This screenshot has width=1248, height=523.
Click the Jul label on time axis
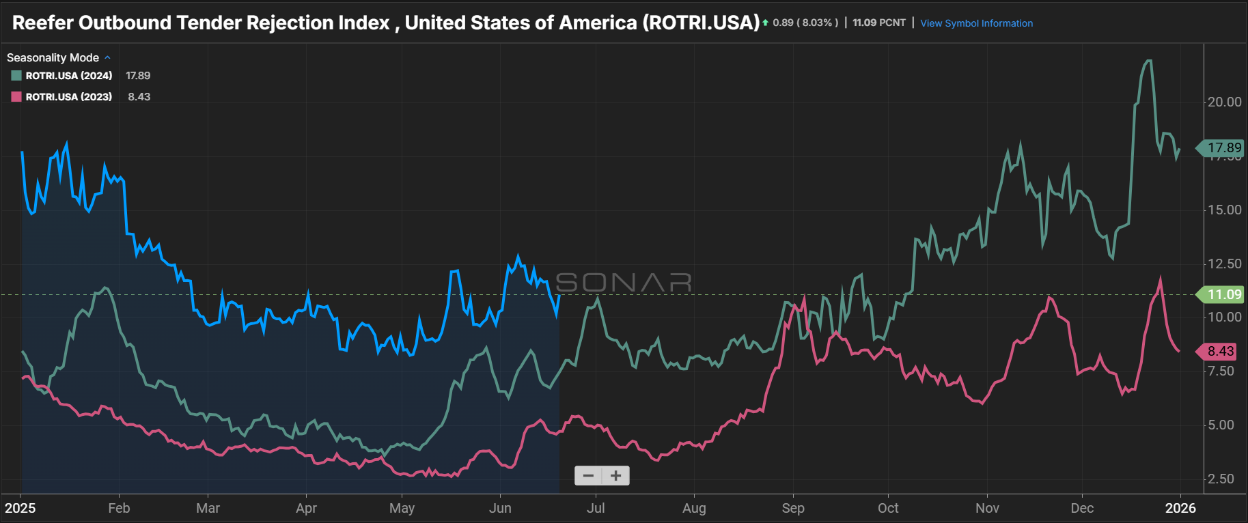point(596,508)
